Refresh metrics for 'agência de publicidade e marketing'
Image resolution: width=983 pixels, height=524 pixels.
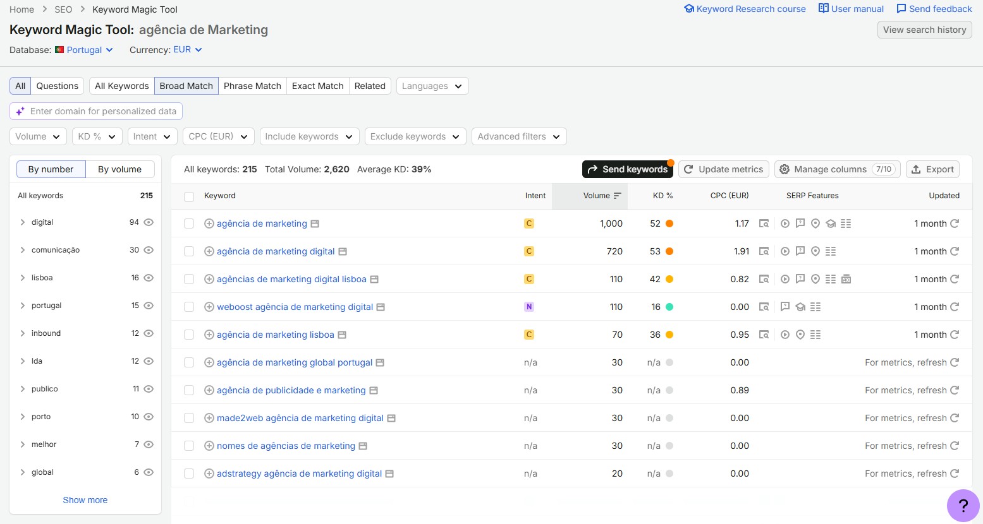point(955,390)
